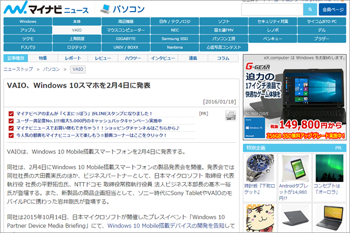The height and width of the screenshot is (233, 350).
Task: Click the PC laptop section icon
Action: coord(105,9)
